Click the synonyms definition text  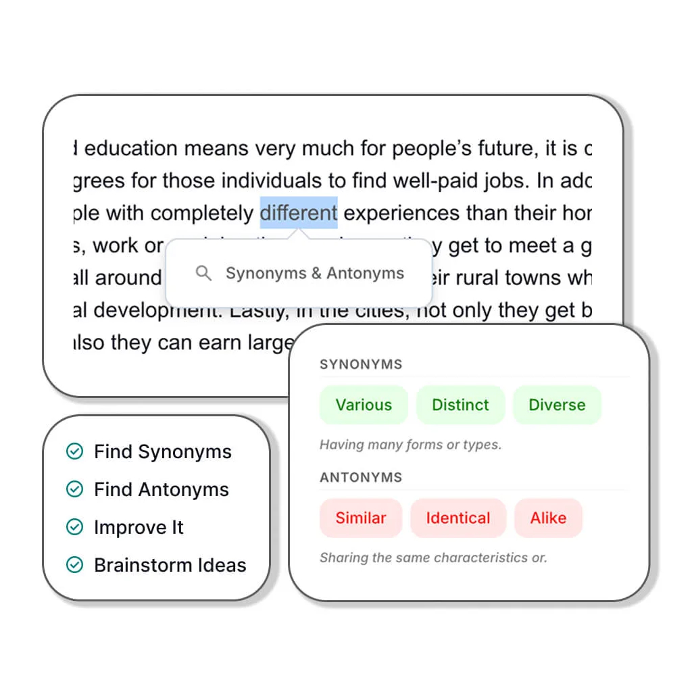coord(410,444)
